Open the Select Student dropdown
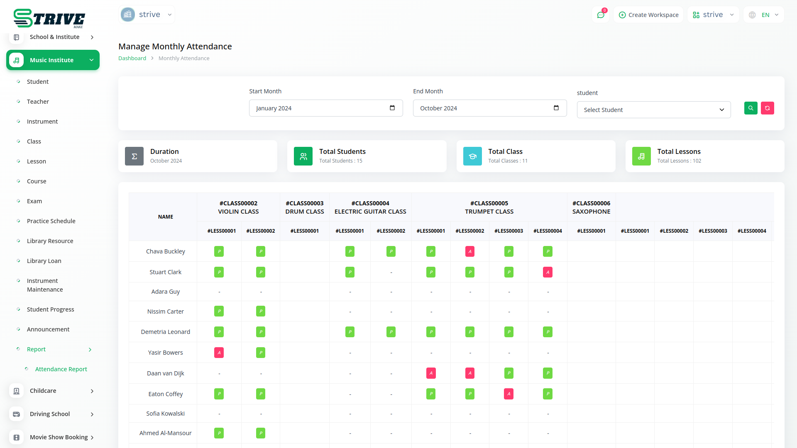The height and width of the screenshot is (448, 797). click(x=653, y=110)
